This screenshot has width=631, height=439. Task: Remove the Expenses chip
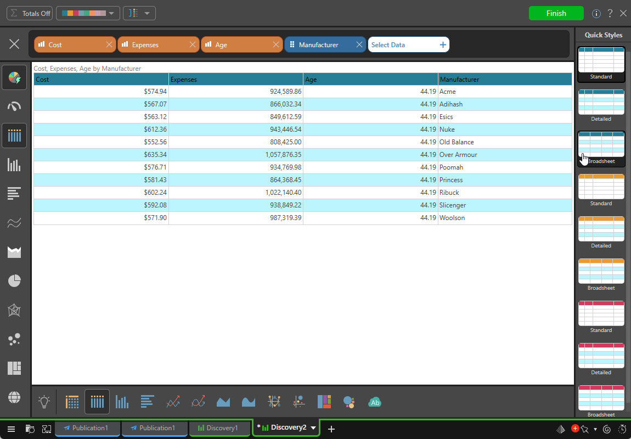[193, 44]
